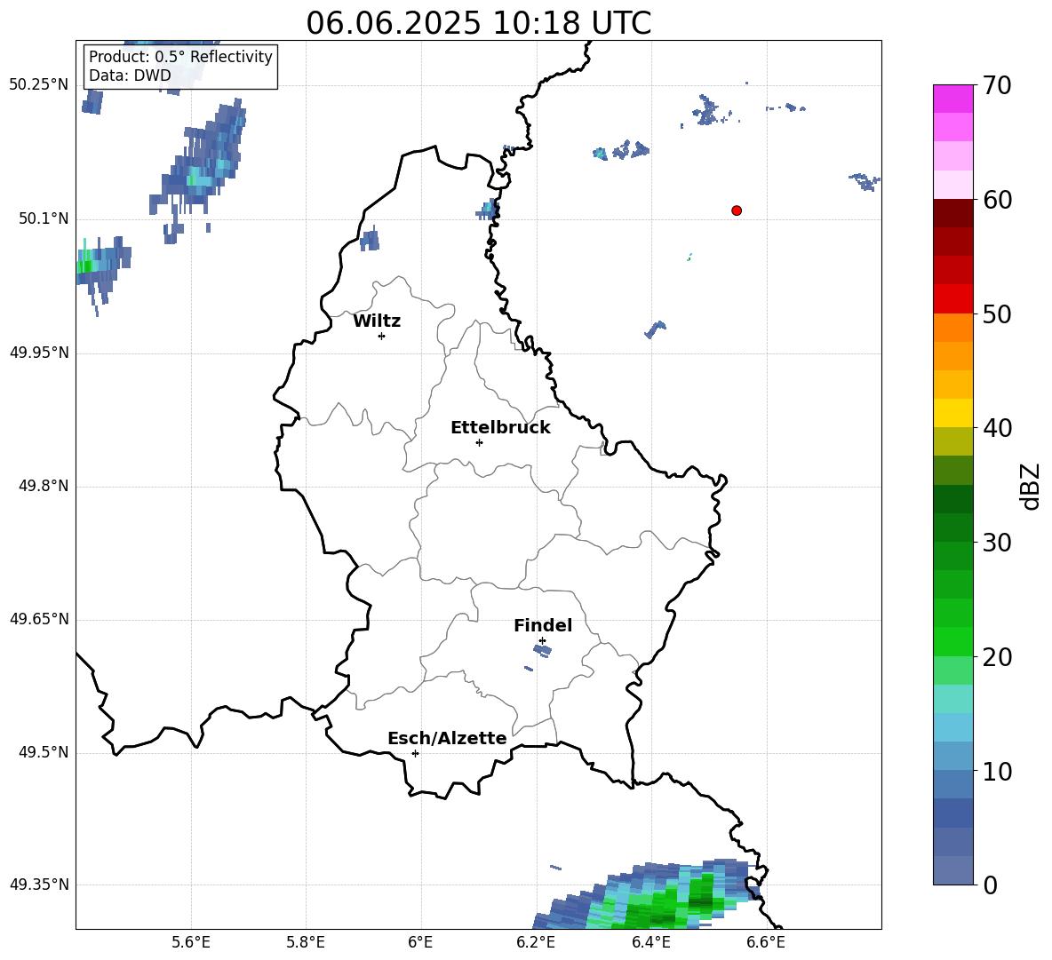Click the magenta top segment of the colorbar
1052x960 pixels.
952,99
